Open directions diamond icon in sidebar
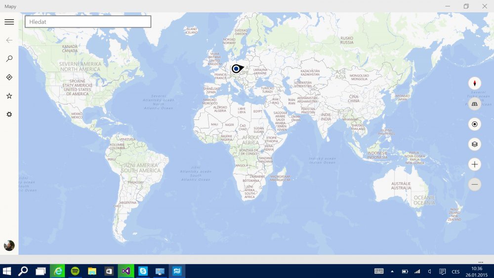Screen dimensions: 494x278 click(9, 77)
